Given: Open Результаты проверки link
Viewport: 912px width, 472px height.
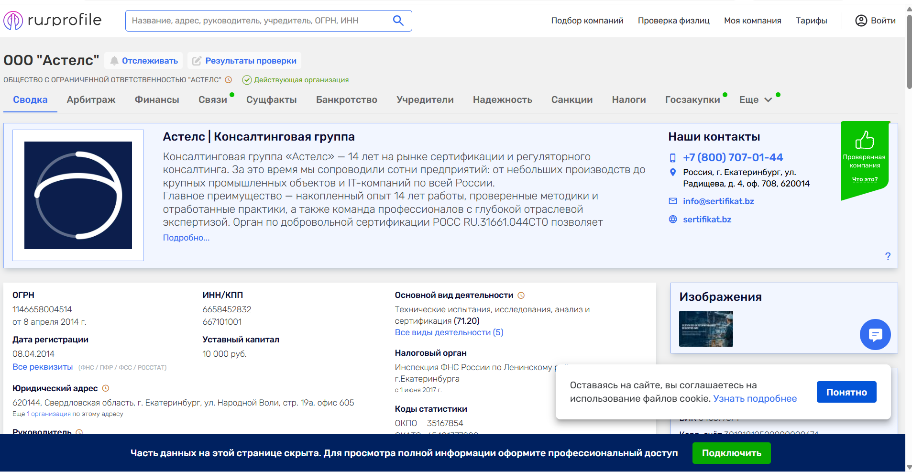Looking at the screenshot, I should point(244,61).
